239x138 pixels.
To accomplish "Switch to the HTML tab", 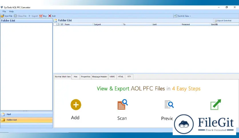I will [x=121, y=77].
